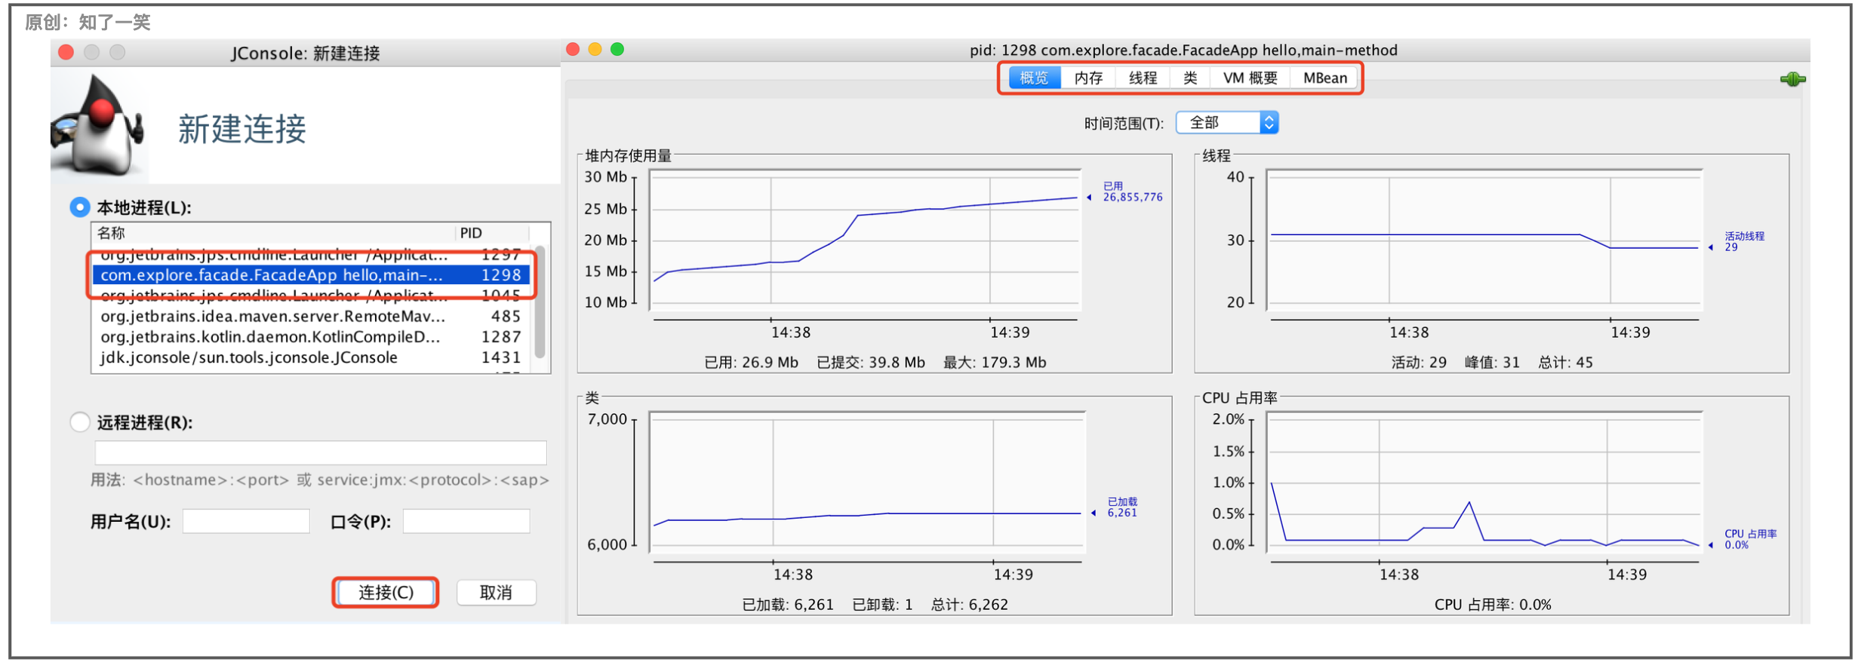Click the heap memory usage chart
This screenshot has height=662, width=1864.
coord(866,241)
